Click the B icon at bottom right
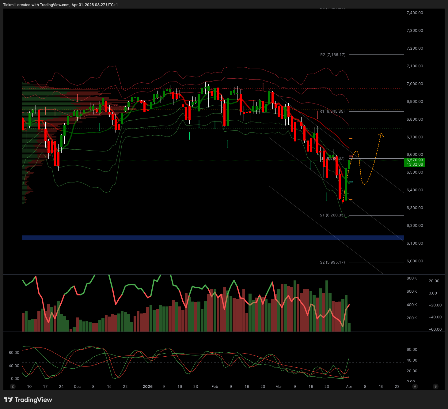This screenshot has height=409, width=448. [435, 386]
